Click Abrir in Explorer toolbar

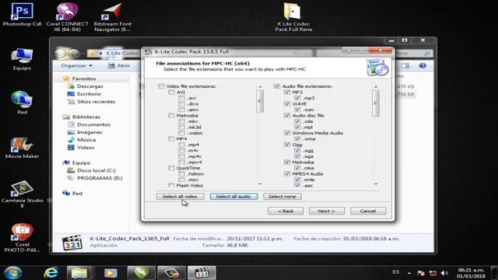pyautogui.click(x=119, y=65)
